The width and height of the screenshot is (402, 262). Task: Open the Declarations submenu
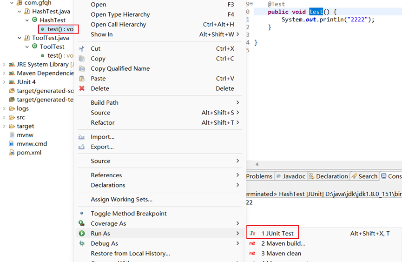click(x=160, y=185)
